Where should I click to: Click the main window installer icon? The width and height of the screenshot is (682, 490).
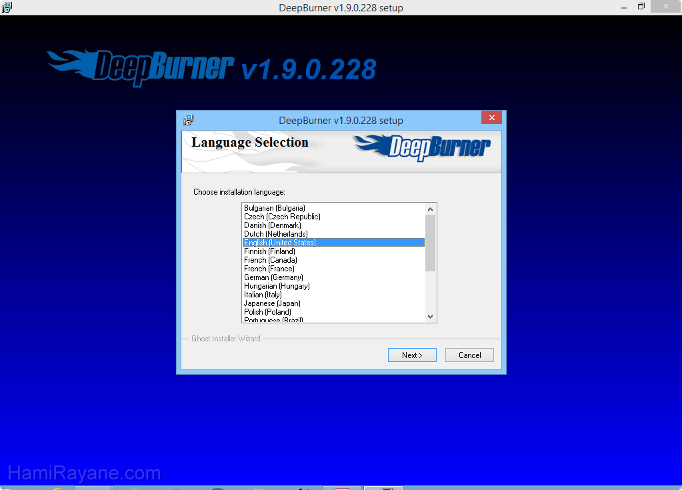[7, 7]
